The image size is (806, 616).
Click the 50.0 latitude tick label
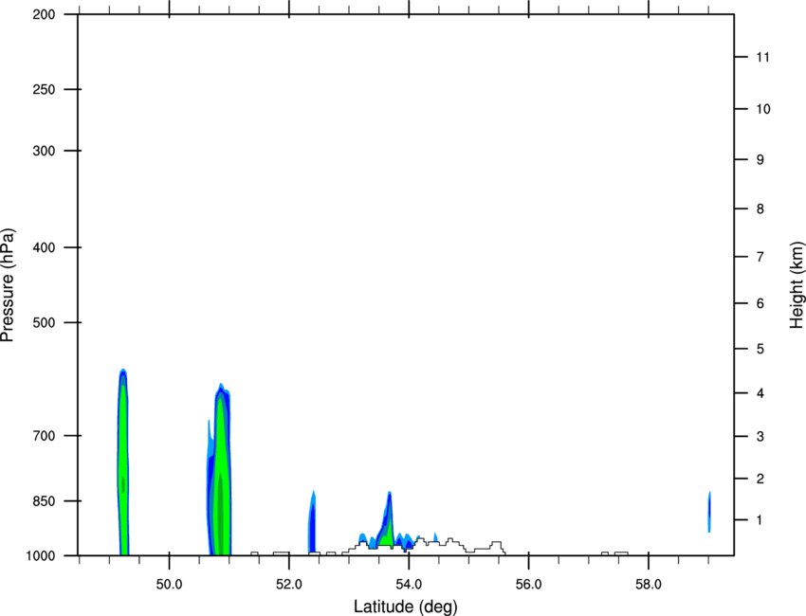tap(169, 585)
